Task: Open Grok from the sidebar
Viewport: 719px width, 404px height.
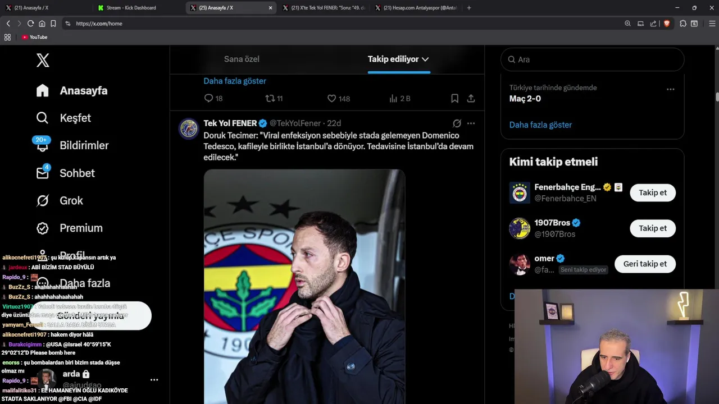Action: click(x=60, y=200)
